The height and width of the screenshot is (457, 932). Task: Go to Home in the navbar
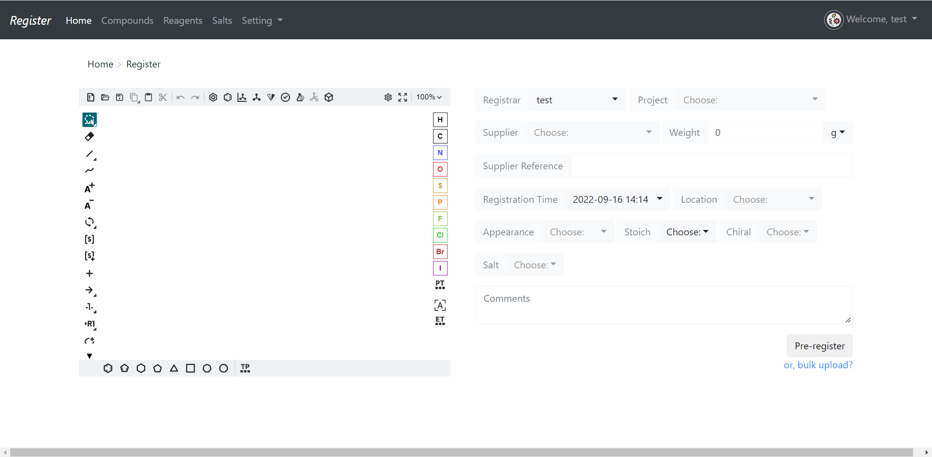pos(79,20)
